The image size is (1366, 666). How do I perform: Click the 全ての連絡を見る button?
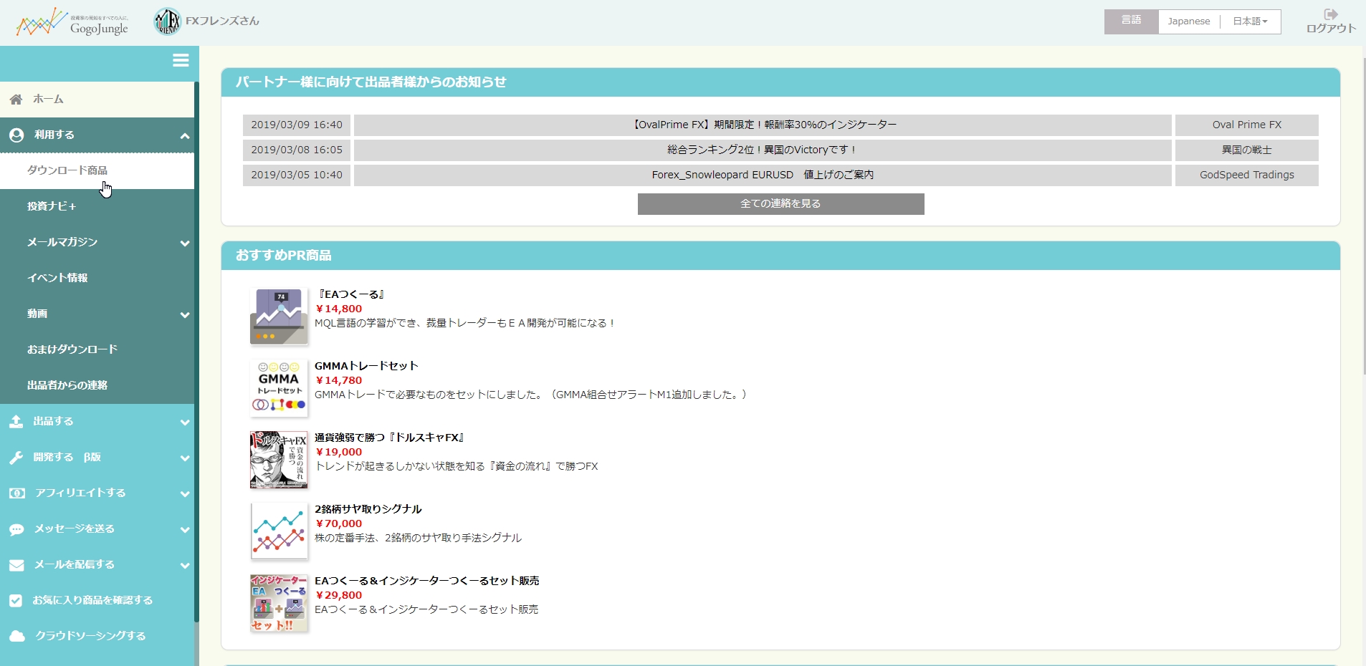[x=780, y=204]
